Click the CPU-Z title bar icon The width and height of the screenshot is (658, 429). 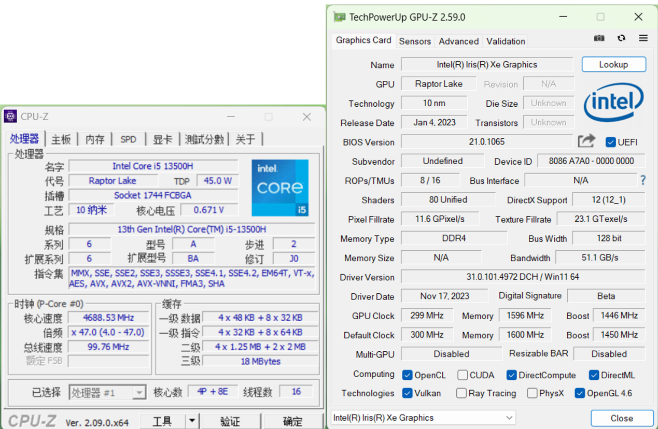(10, 117)
